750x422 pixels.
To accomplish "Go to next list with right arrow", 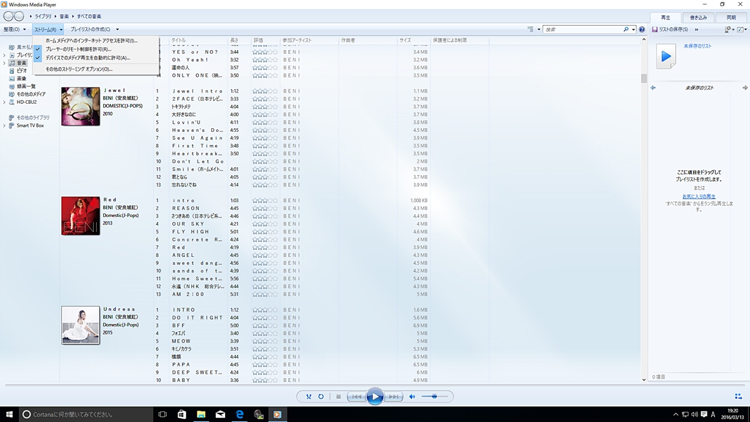I will point(745,88).
